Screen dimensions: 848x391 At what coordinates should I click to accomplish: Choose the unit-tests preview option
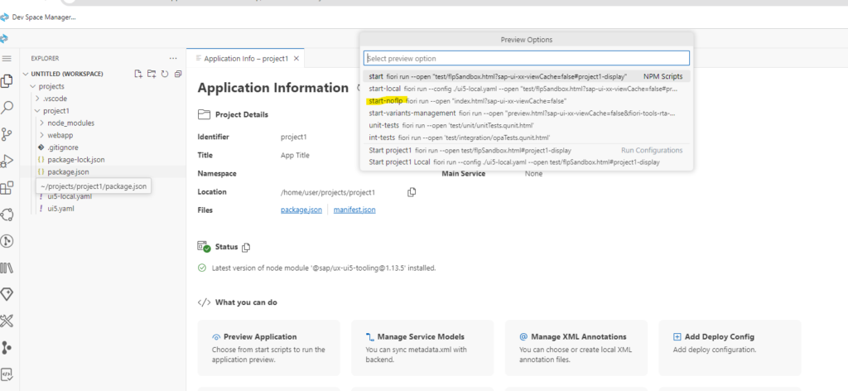pos(527,125)
